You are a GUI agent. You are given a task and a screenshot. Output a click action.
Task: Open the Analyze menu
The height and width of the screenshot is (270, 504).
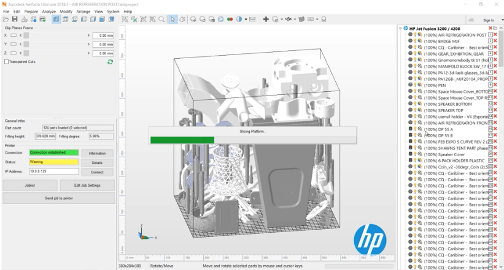49,11
